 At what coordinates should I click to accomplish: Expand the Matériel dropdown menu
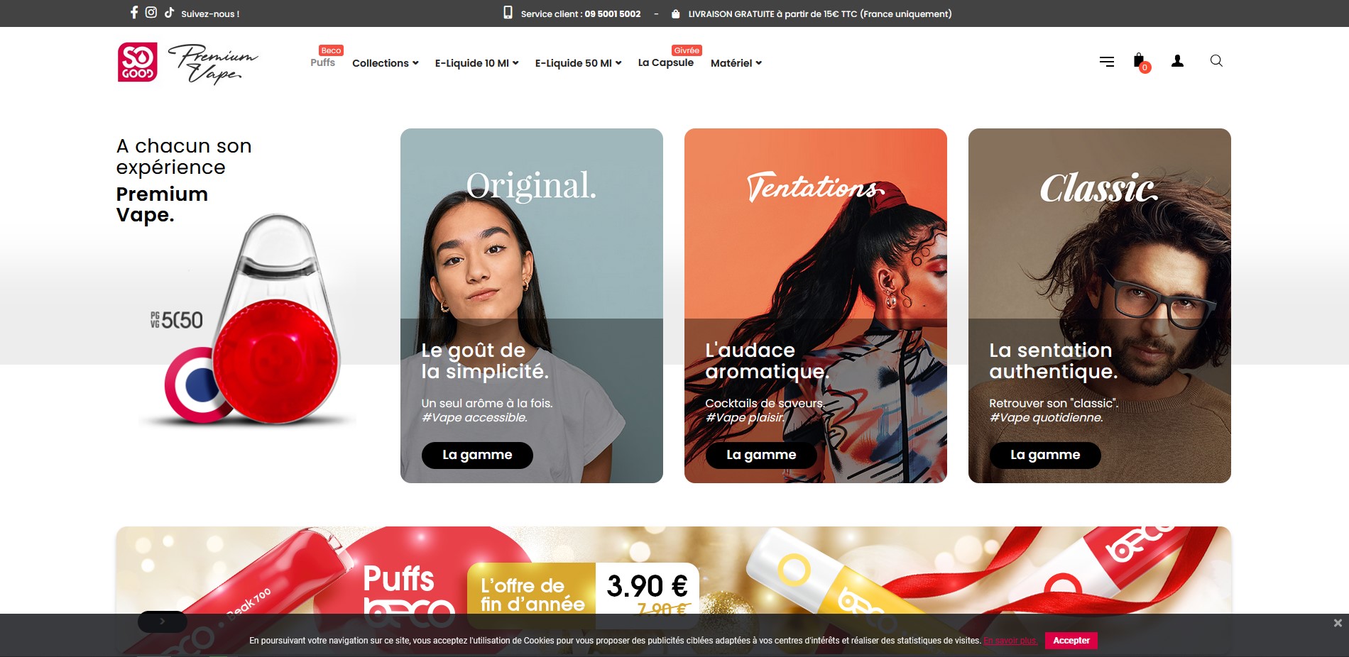point(736,63)
